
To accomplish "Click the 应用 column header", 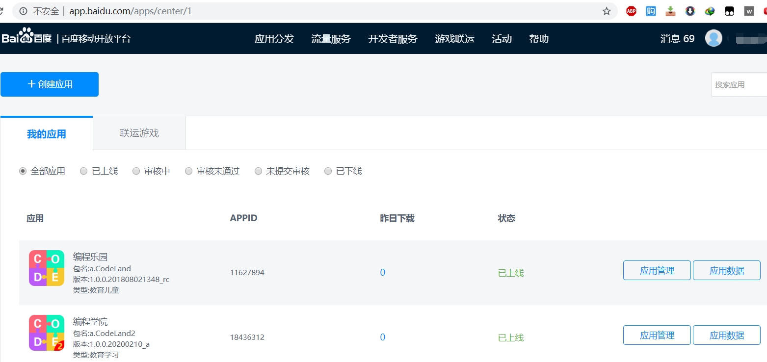I will 35,218.
